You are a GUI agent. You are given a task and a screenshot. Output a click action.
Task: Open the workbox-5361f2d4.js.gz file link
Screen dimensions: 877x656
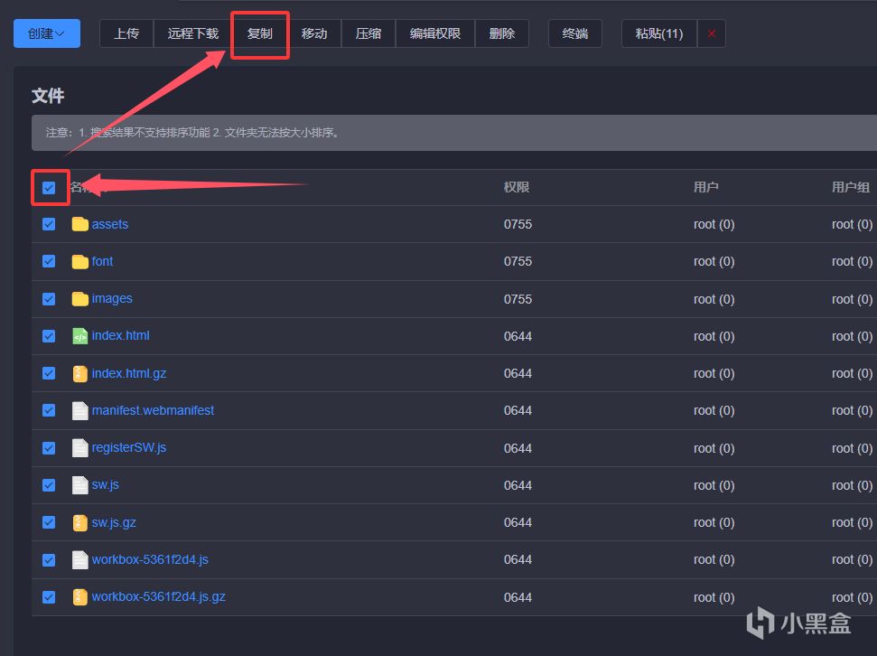pyautogui.click(x=158, y=596)
